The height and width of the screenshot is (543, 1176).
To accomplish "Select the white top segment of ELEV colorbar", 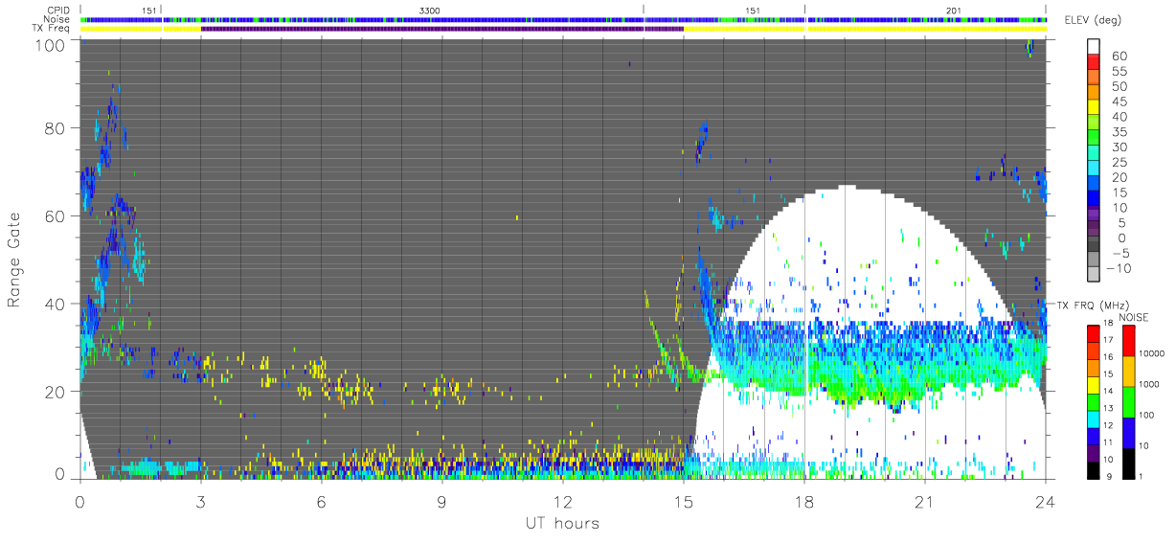I will 1094,46.
